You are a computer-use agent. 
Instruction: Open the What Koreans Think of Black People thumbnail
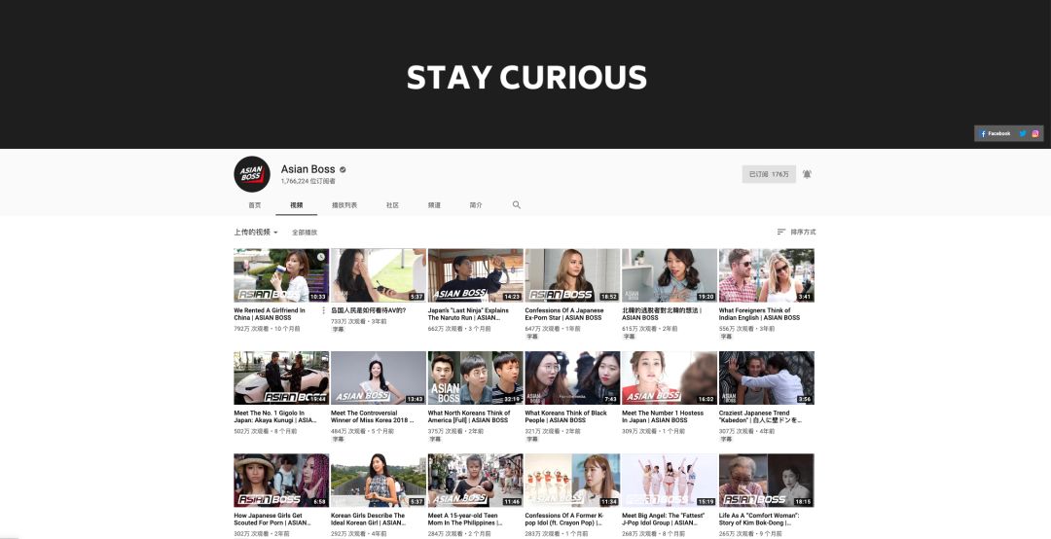click(572, 378)
